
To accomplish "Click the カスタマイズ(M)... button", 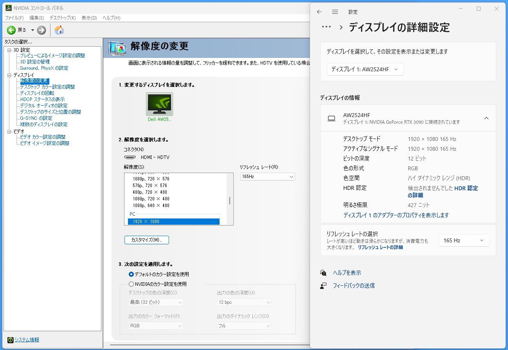I will (147, 240).
